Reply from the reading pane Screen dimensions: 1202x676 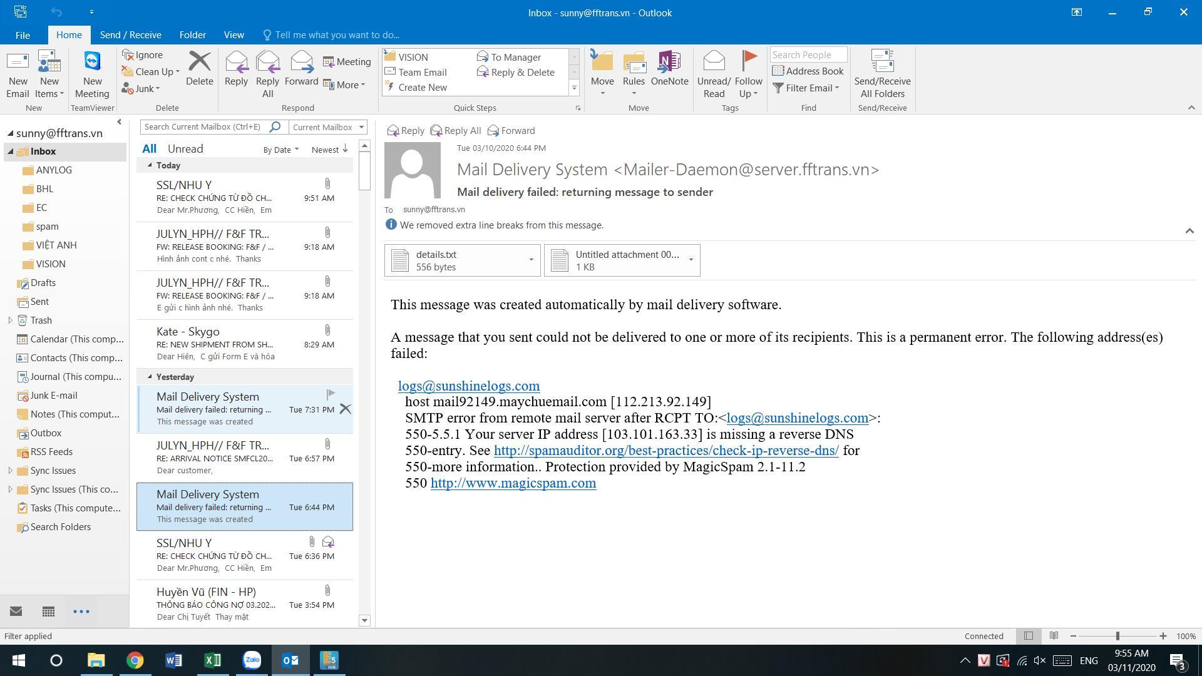pyautogui.click(x=406, y=131)
